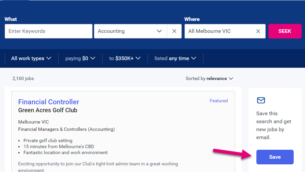Open the Financial Controller job title link
Viewport: 305px width, 172px height.
click(49, 102)
